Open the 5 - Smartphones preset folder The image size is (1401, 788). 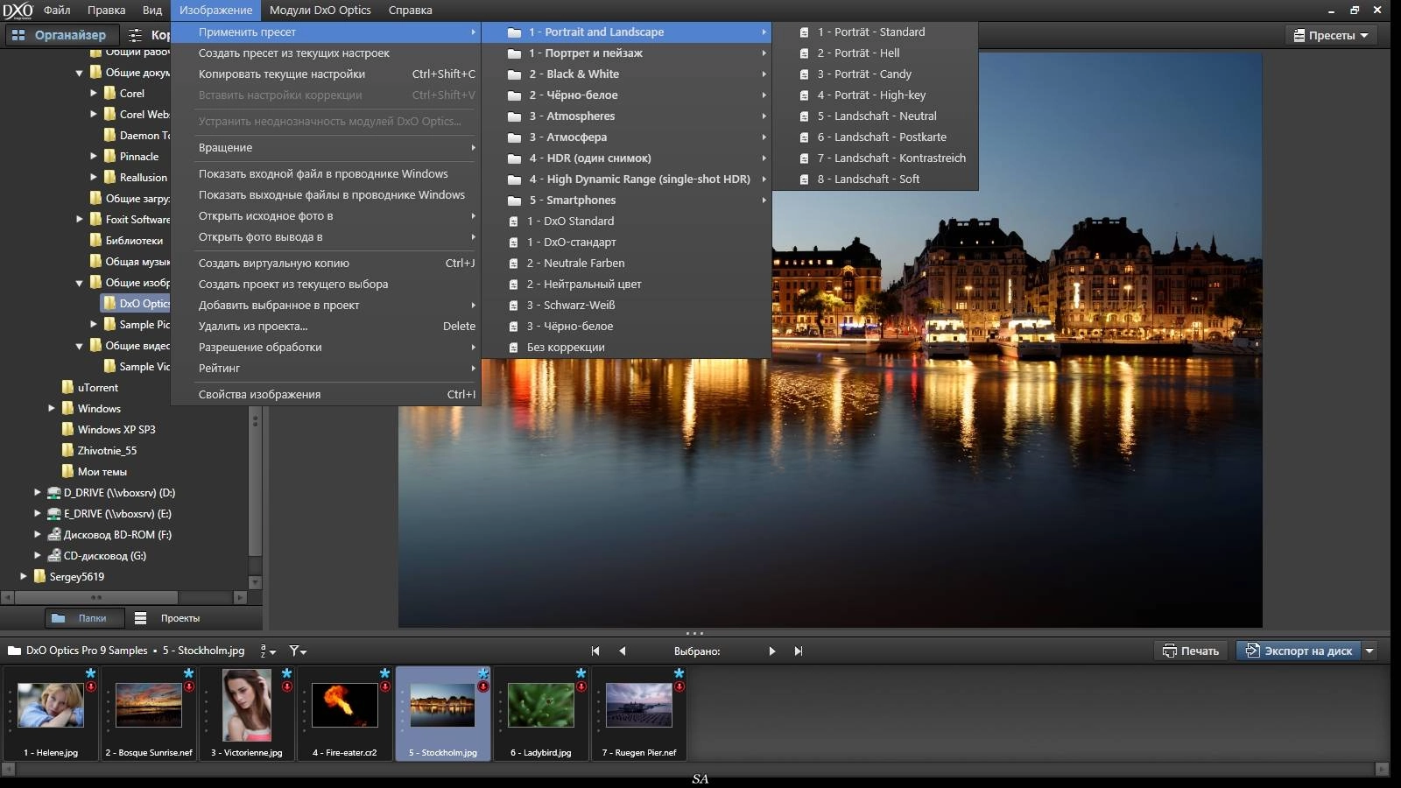(626, 200)
